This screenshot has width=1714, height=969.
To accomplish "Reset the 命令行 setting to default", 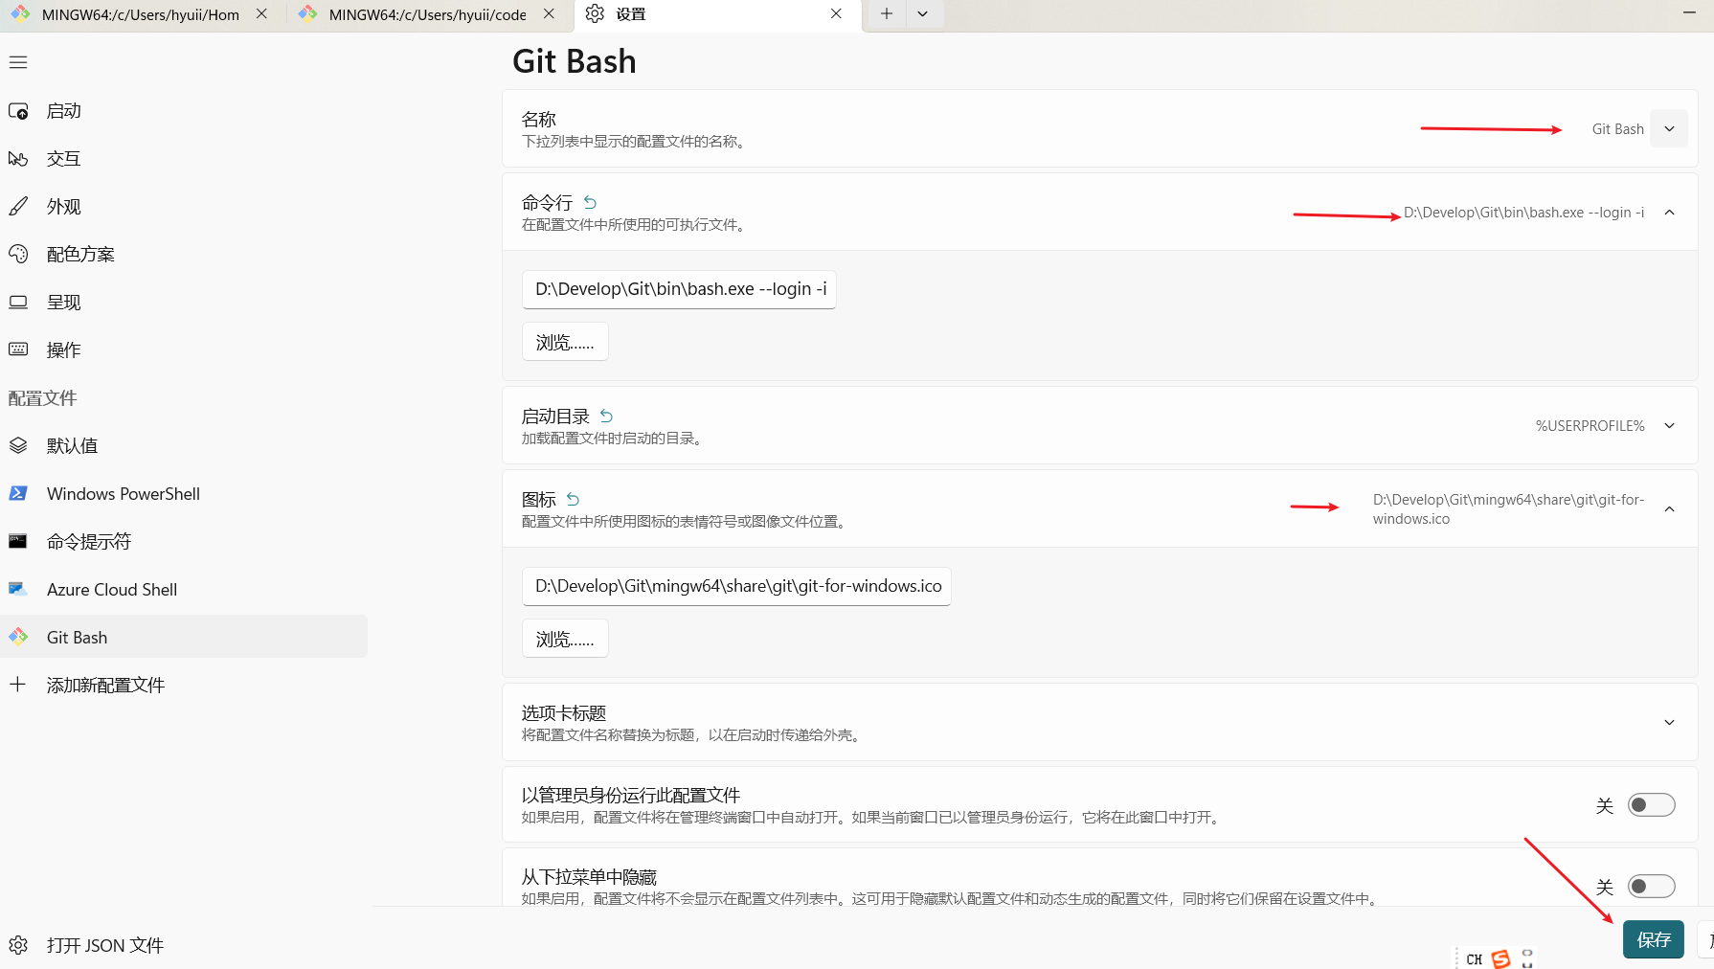I will pos(590,202).
